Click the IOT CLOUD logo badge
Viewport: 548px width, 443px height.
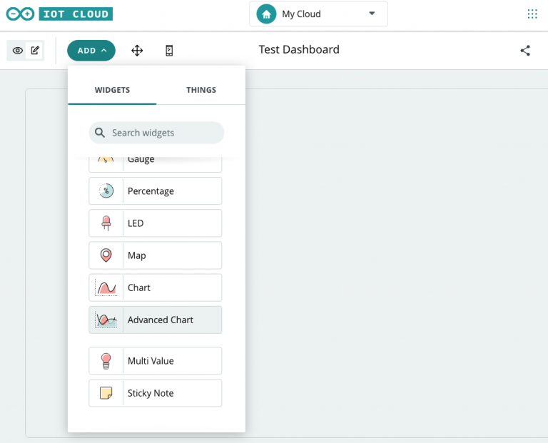tap(76, 14)
